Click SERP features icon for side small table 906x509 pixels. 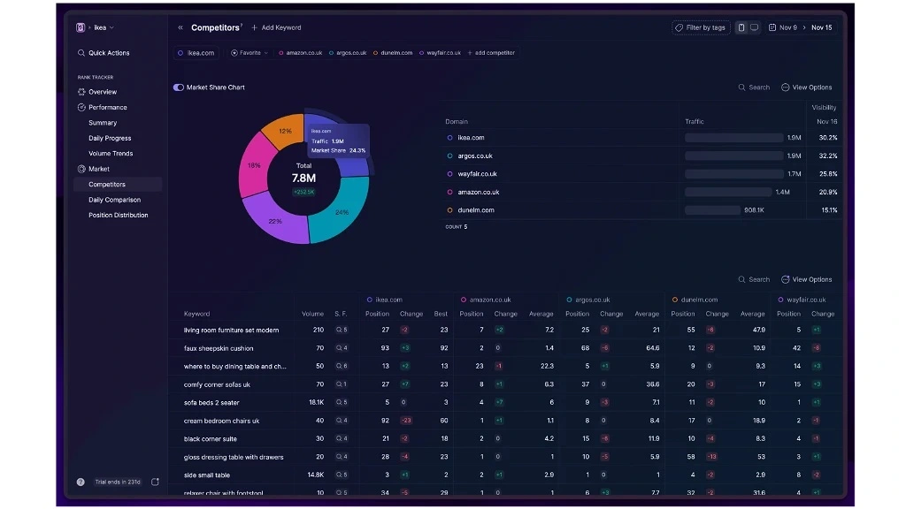tap(342, 475)
